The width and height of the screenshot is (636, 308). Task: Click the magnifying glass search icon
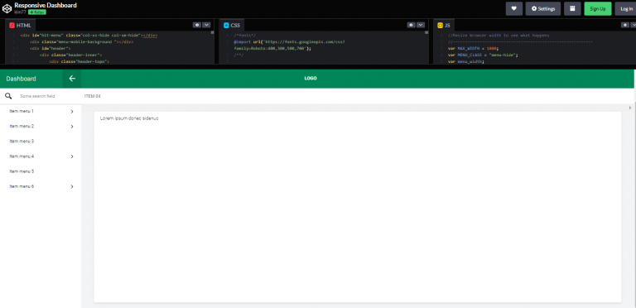pyautogui.click(x=8, y=96)
